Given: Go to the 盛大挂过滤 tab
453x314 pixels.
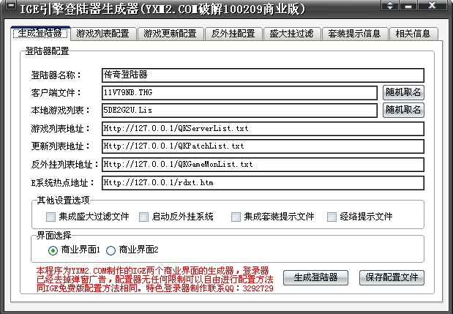Looking at the screenshot, I should (x=291, y=34).
